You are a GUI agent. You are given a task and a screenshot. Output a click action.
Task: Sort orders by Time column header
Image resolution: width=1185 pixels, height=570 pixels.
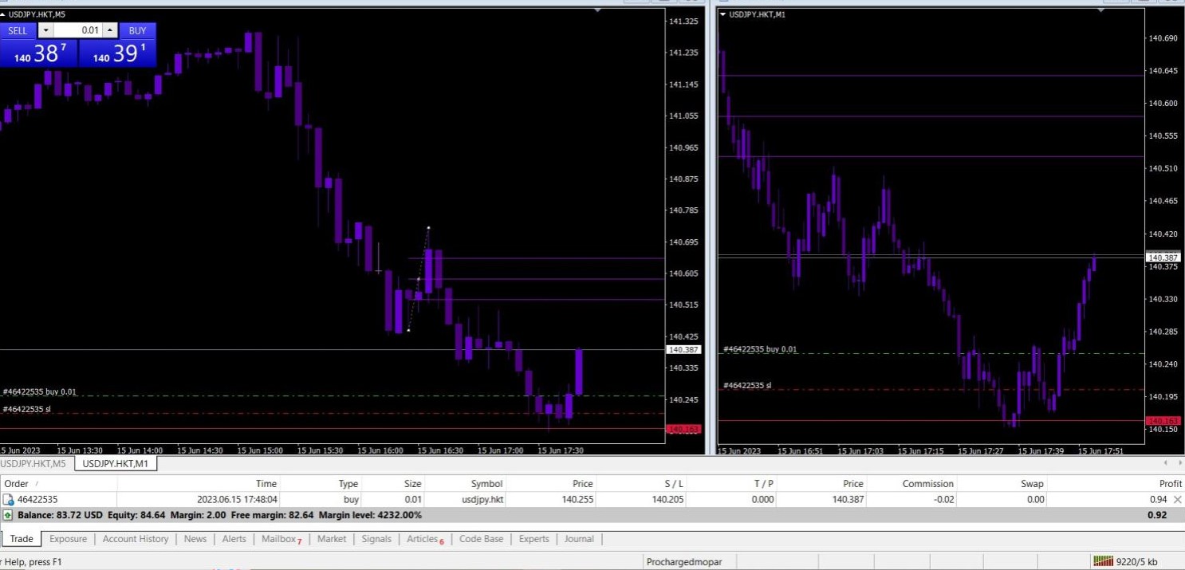pos(266,484)
